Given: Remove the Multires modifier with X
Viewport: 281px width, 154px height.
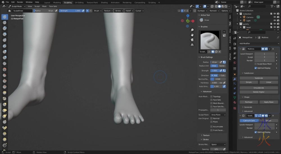Looking at the screenshot, I should coord(273,49).
